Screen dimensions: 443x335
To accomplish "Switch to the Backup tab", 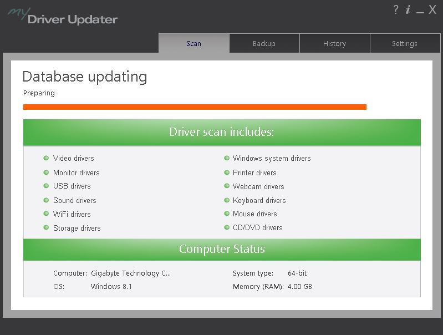I will point(264,43).
